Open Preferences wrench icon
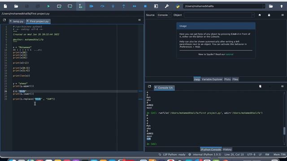Image resolution: width=287 pixels, height=161 pixels. [167, 6]
